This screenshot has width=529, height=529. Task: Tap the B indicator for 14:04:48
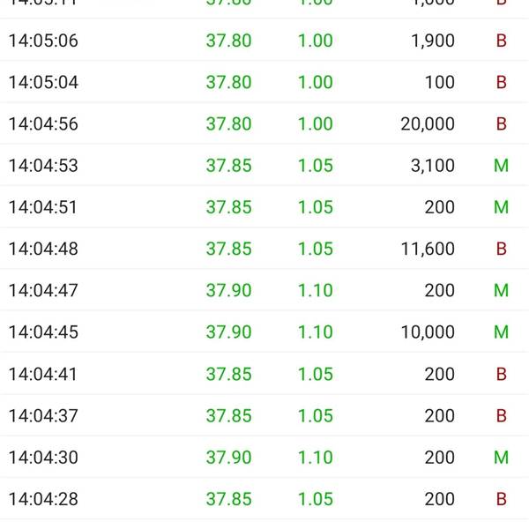click(502, 249)
